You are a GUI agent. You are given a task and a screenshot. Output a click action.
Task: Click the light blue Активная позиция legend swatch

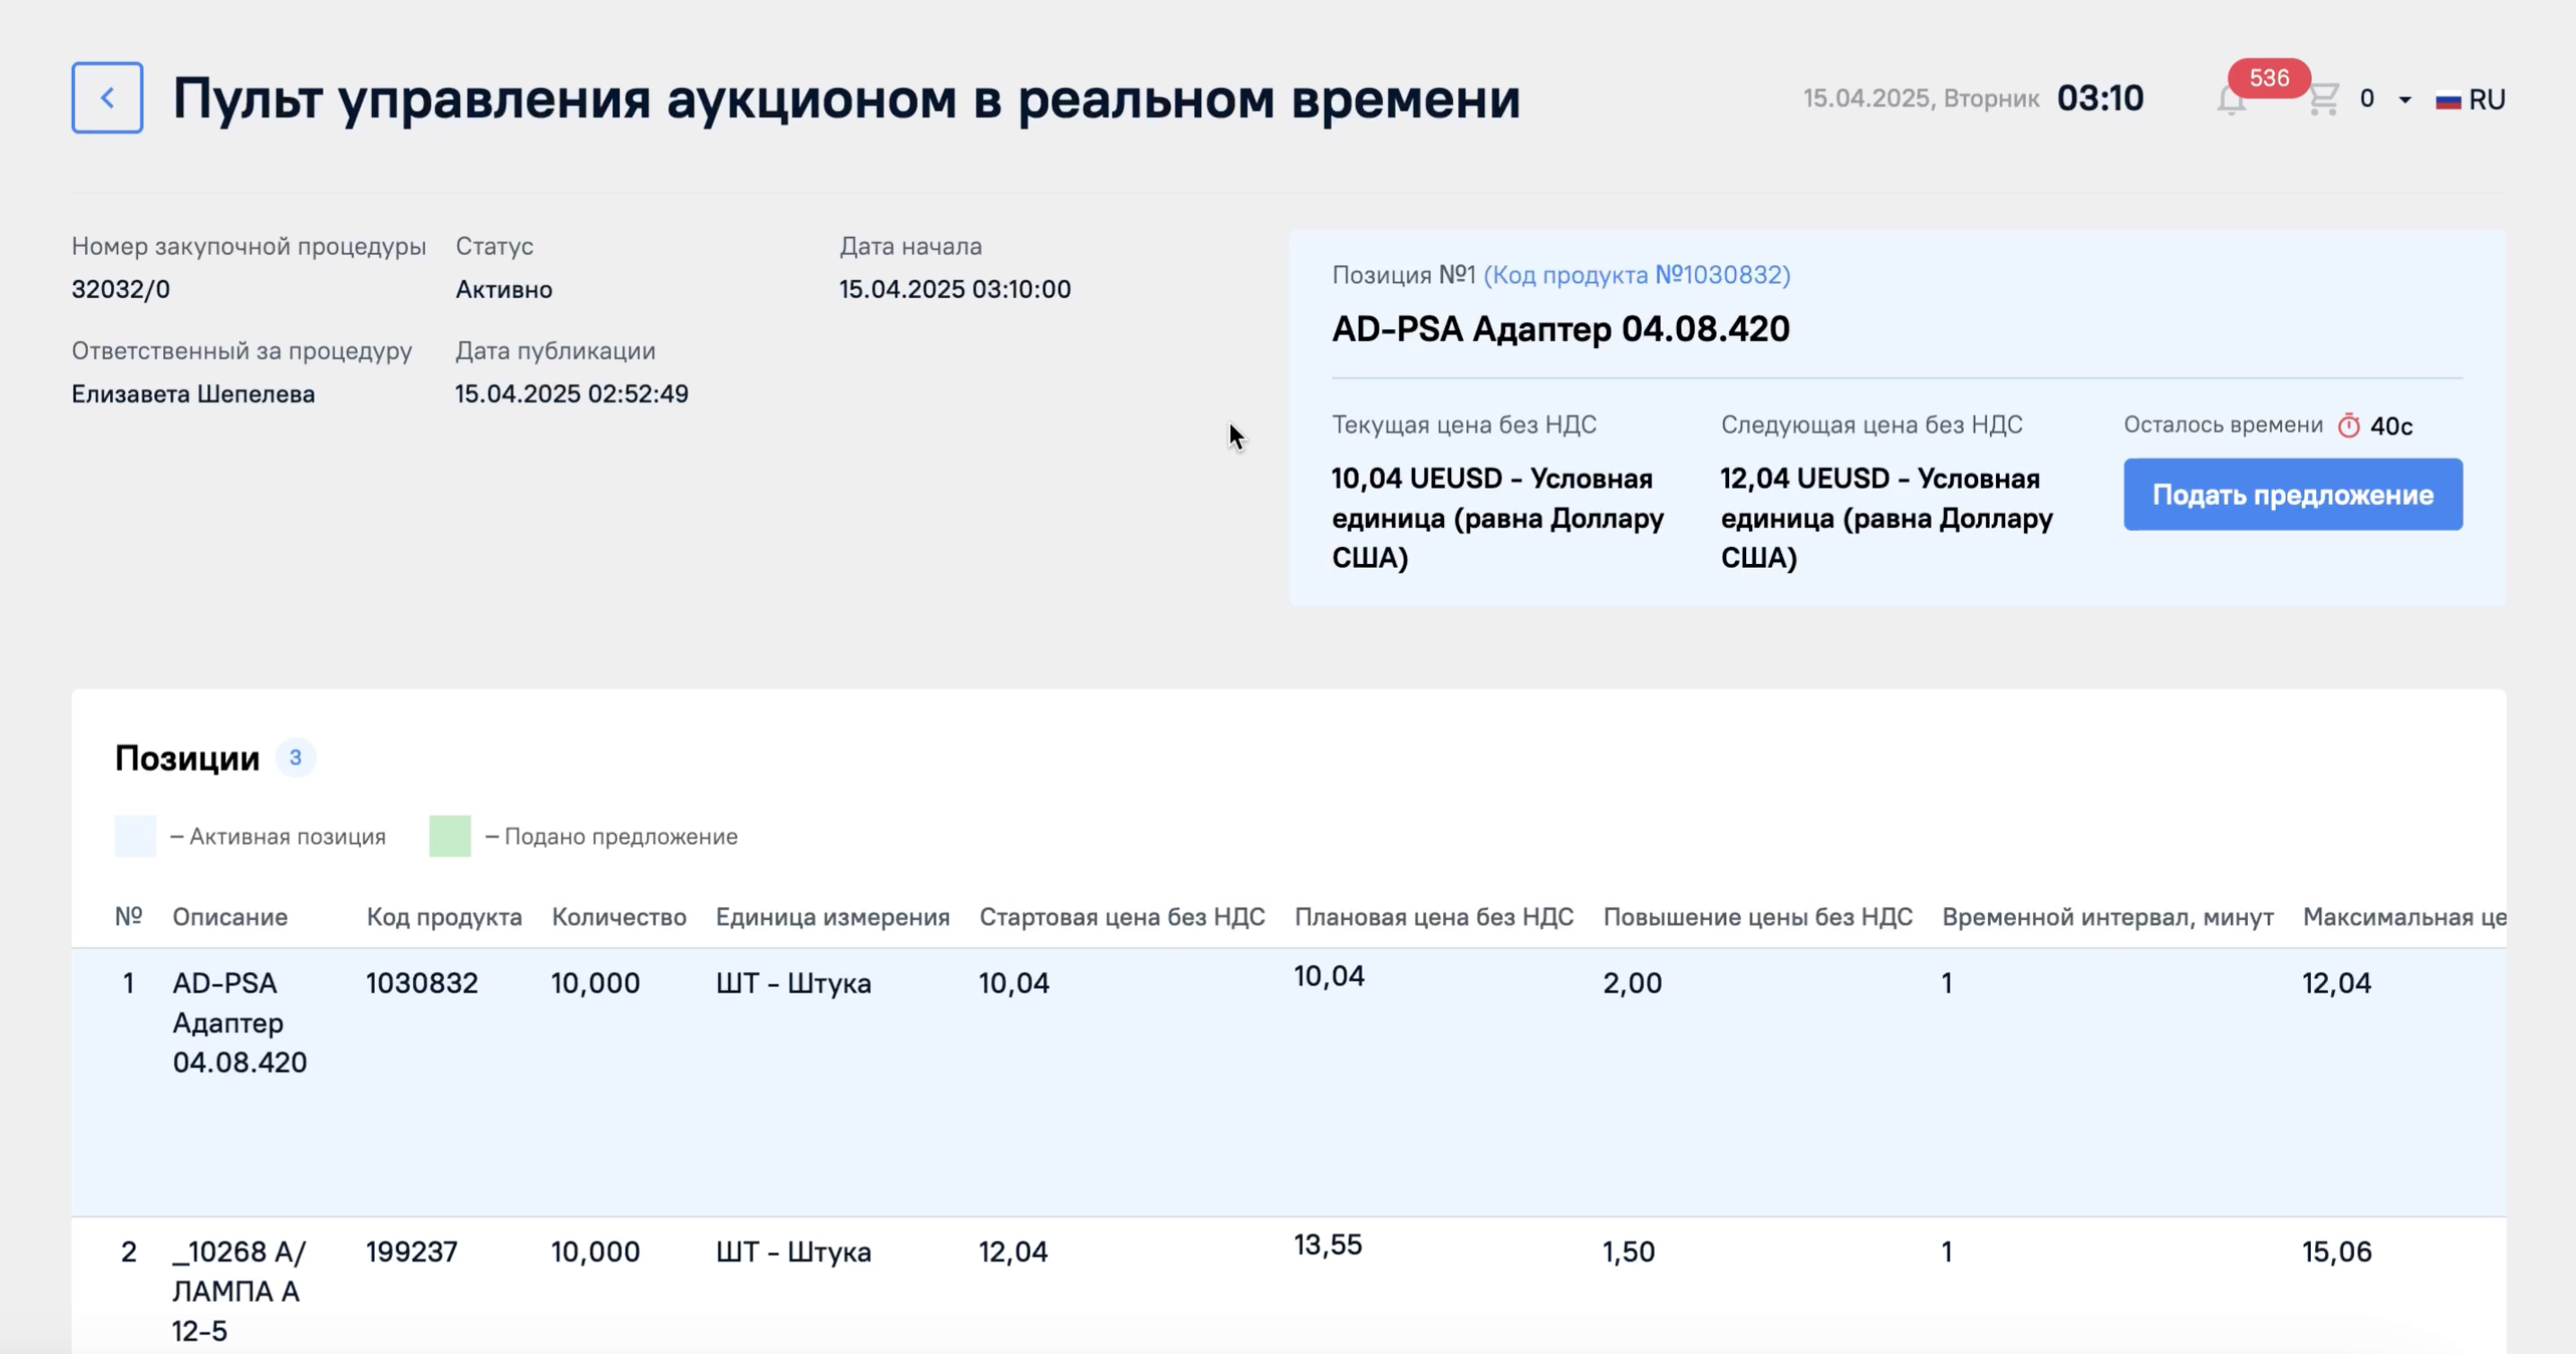tap(135, 836)
